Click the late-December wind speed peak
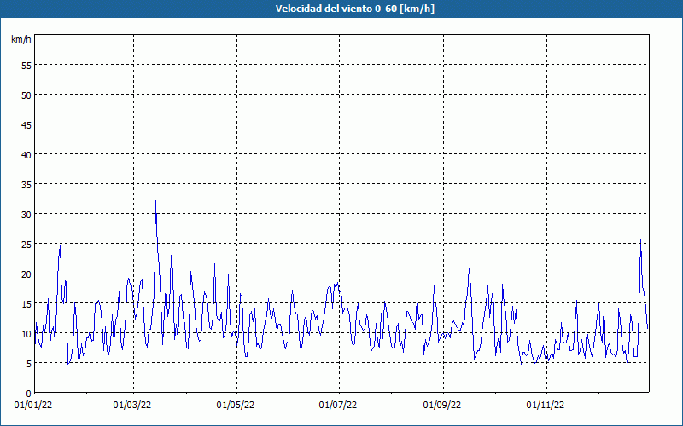This screenshot has width=683, height=426. [x=640, y=240]
